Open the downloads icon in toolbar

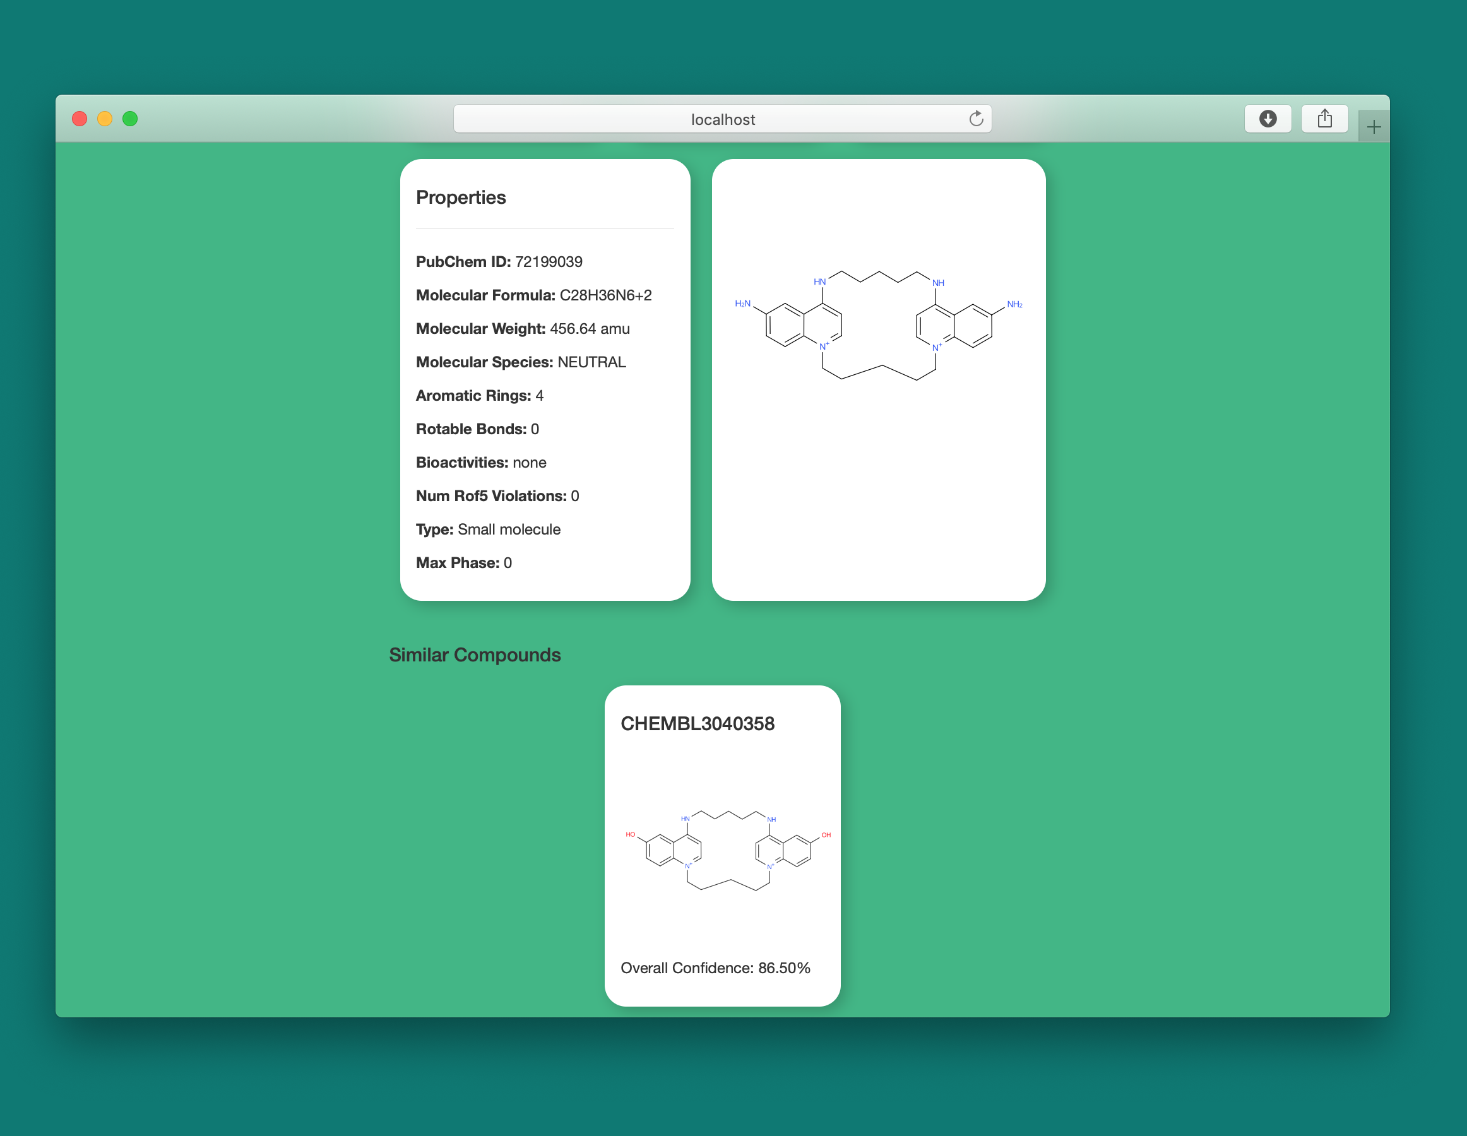tap(1267, 119)
